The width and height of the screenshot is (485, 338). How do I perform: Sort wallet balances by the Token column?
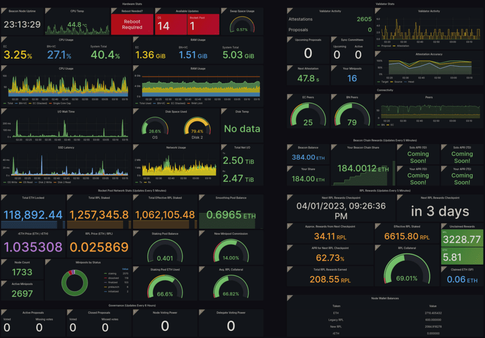coord(336,306)
